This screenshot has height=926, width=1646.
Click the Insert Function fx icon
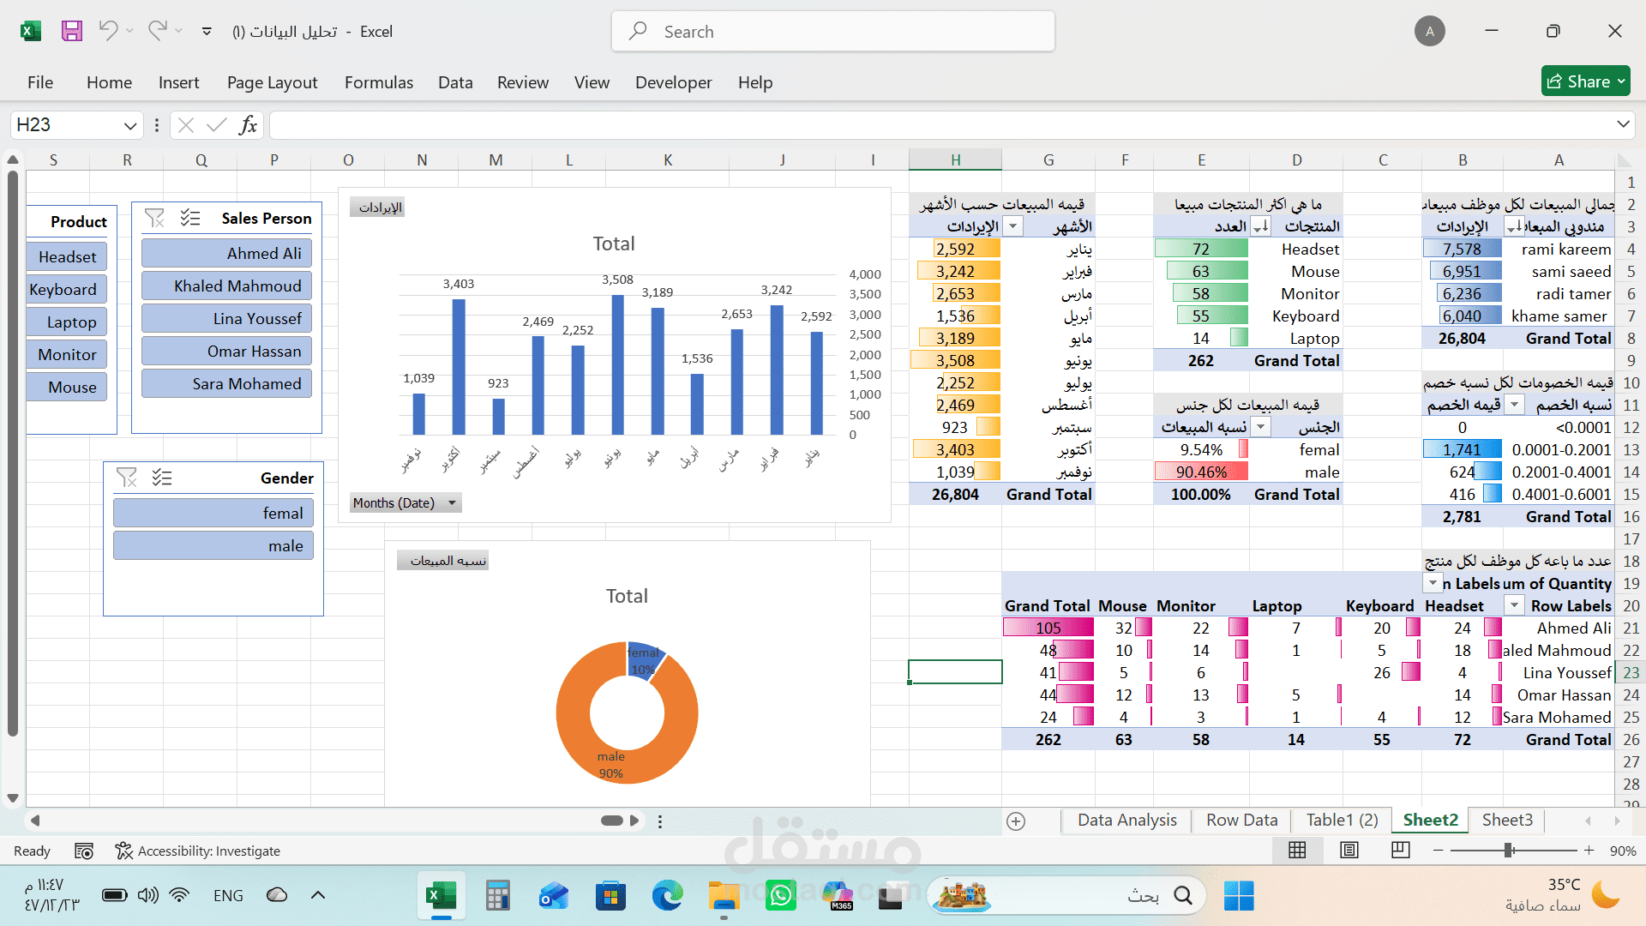pos(248,125)
